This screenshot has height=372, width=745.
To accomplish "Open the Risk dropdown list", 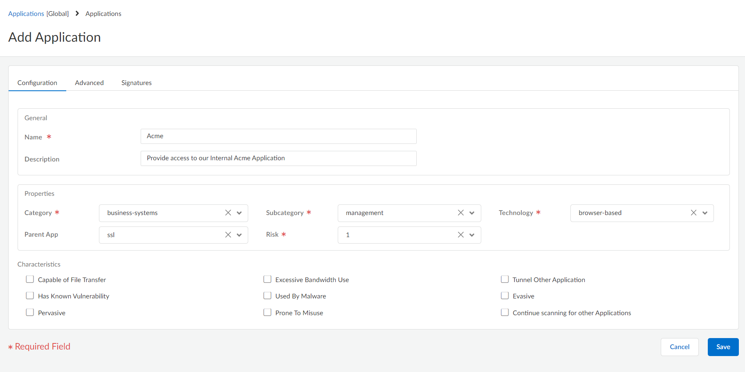I will [x=471, y=235].
